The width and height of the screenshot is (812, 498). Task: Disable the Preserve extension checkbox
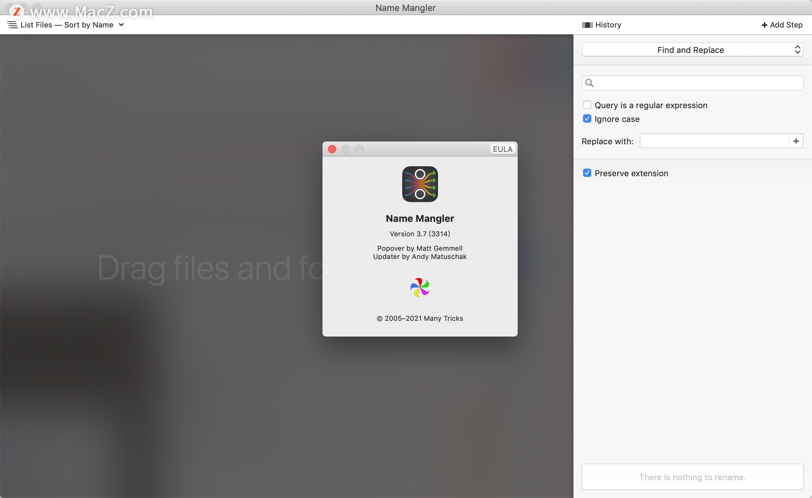click(587, 173)
